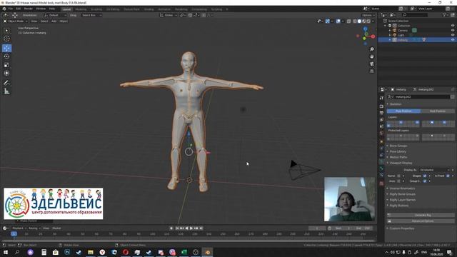
Task: Click the viewport zoom magnifier icon
Action: (x=371, y=49)
